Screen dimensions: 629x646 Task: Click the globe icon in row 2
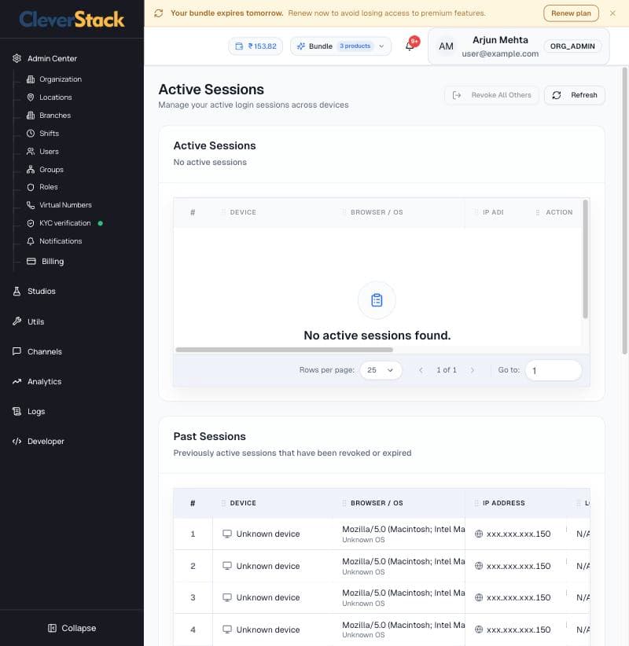479,566
